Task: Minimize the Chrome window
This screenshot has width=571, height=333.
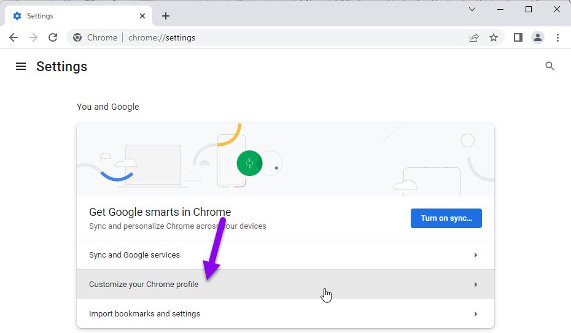Action: [x=500, y=9]
